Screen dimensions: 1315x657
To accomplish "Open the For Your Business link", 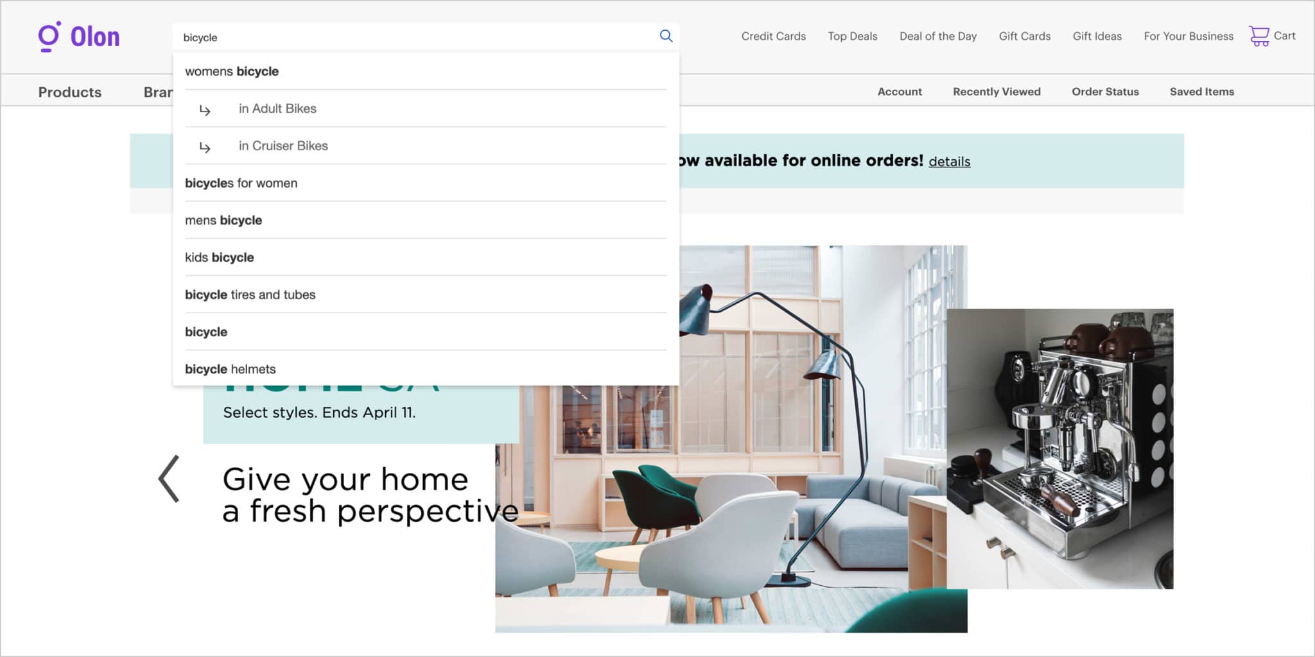I will [1188, 37].
